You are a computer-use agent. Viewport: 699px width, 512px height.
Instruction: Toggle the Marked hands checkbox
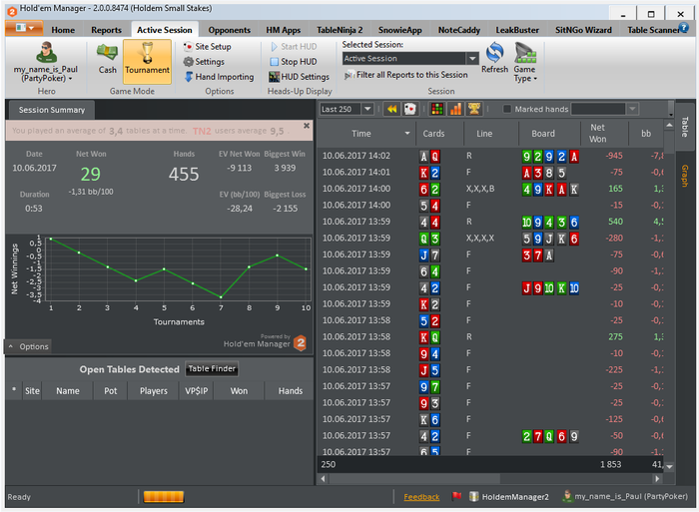tap(507, 109)
